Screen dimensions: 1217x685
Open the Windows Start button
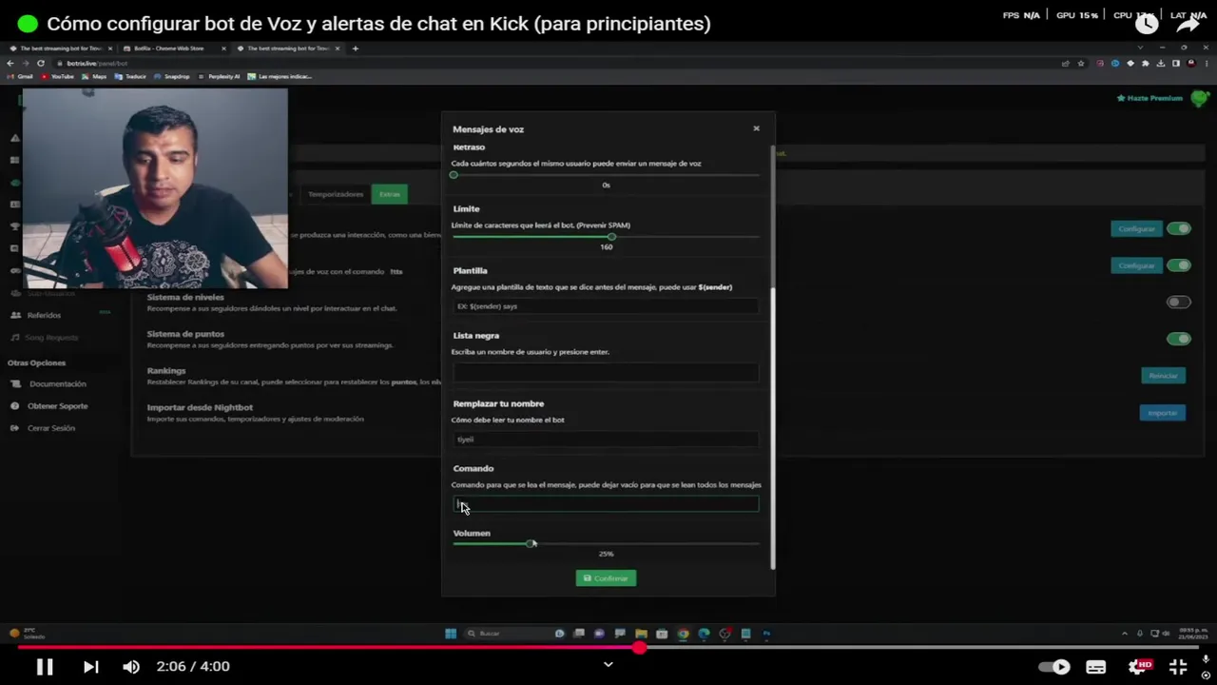point(451,634)
